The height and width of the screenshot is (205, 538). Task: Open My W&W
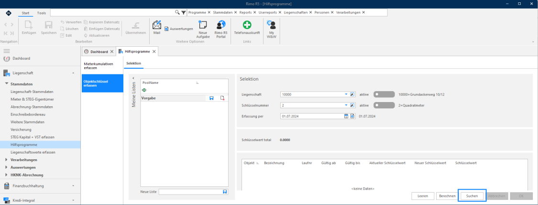(272, 29)
